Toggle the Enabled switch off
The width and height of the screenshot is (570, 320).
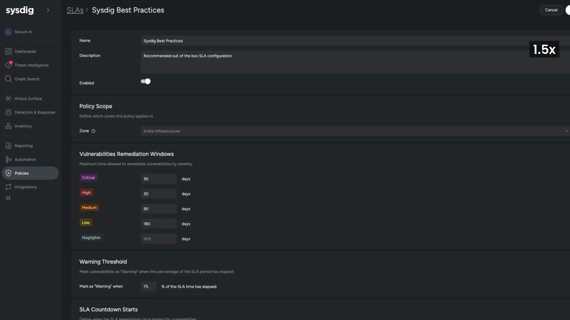145,81
